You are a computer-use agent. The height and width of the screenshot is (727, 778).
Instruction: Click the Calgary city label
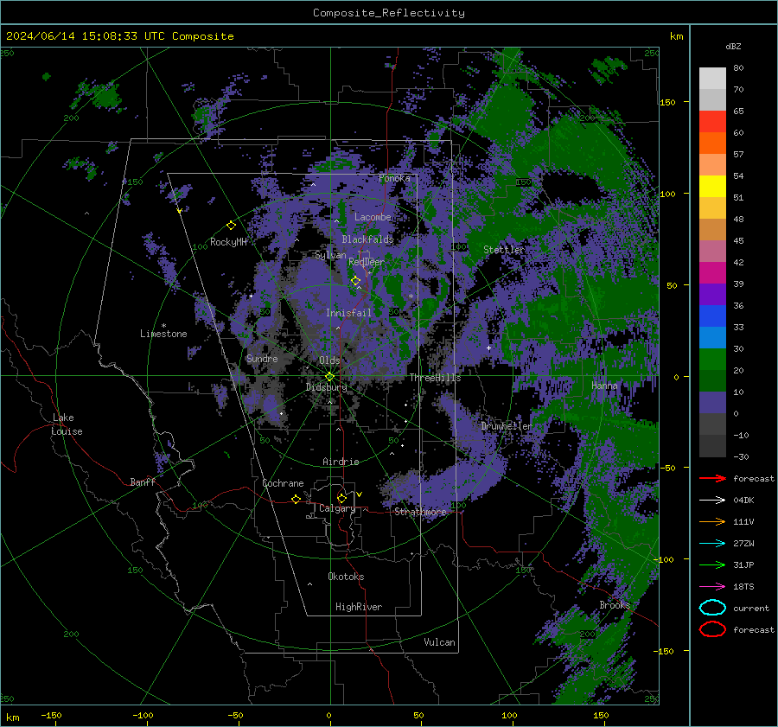[x=337, y=508]
